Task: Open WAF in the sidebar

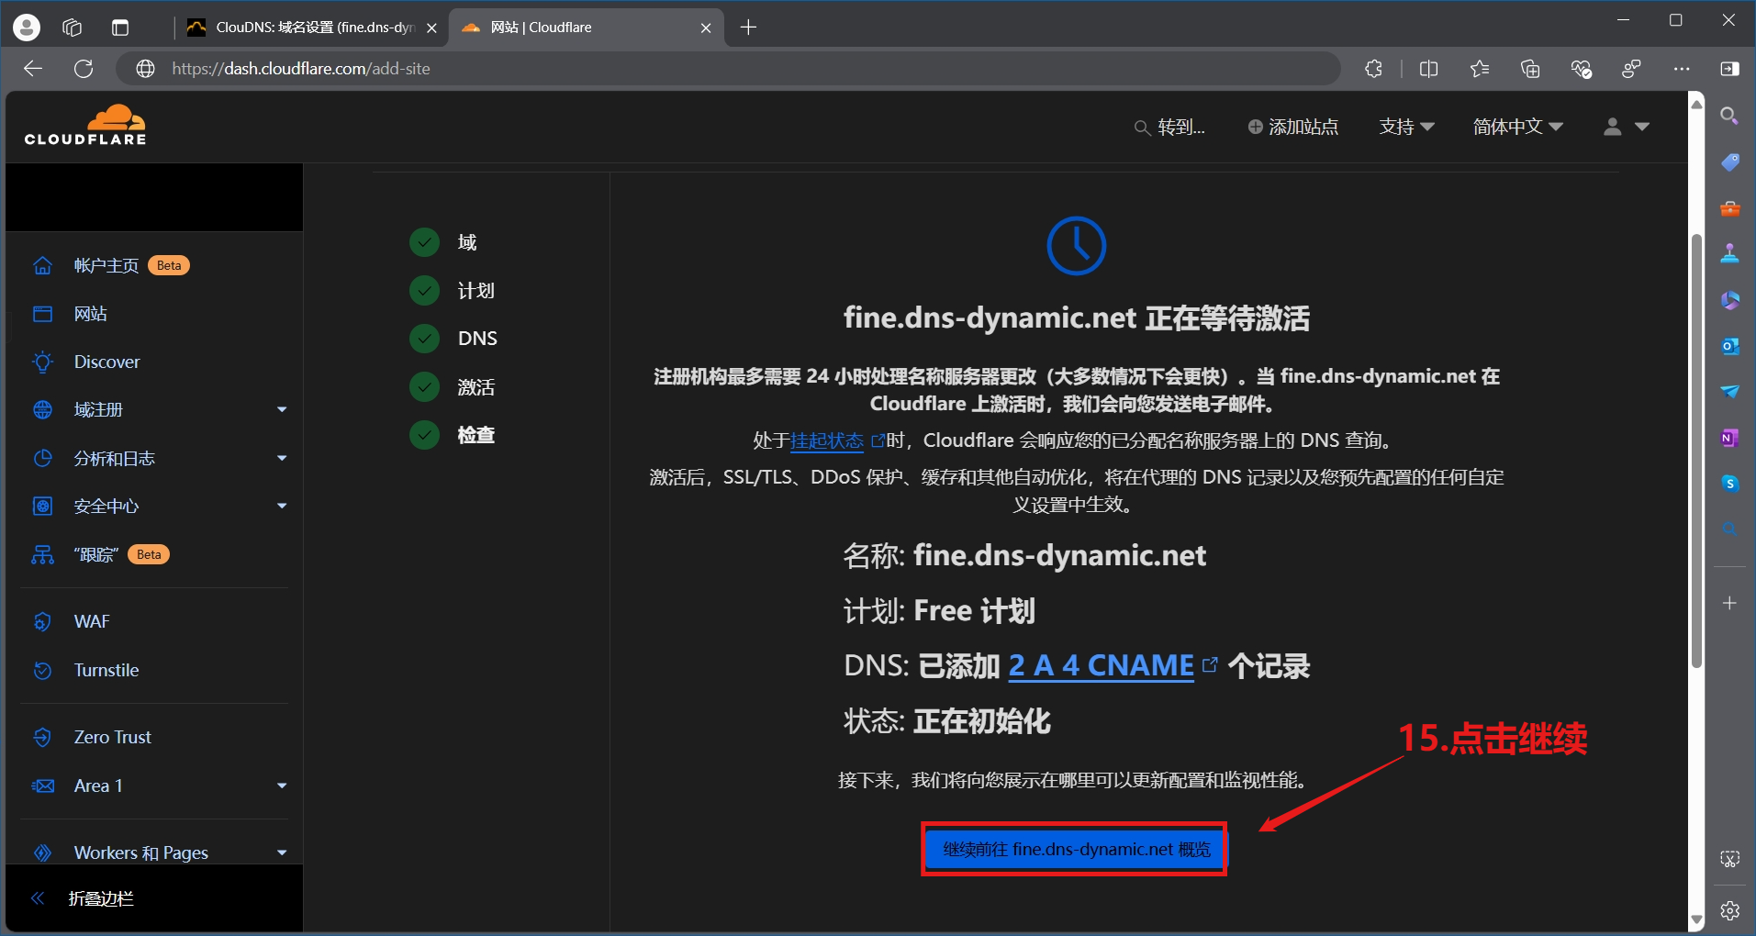Action: 92,621
